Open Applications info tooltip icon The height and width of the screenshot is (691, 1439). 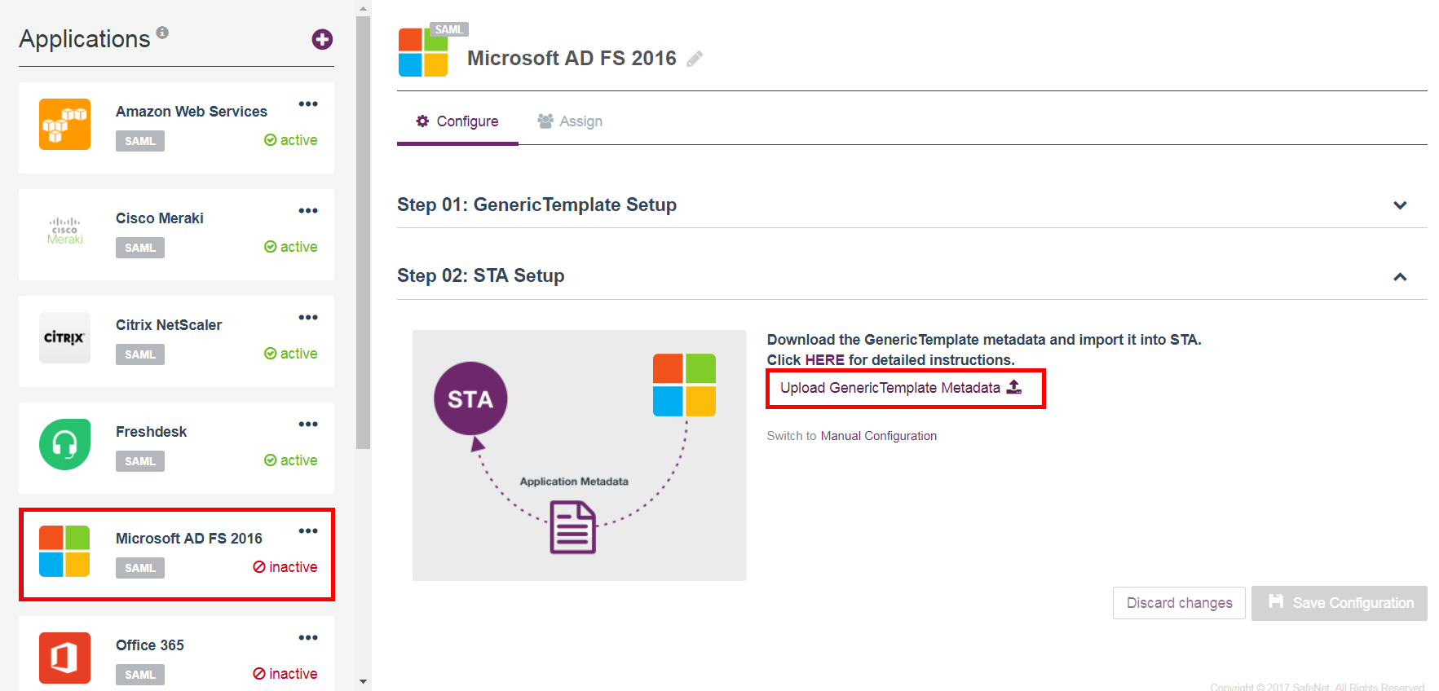162,33
